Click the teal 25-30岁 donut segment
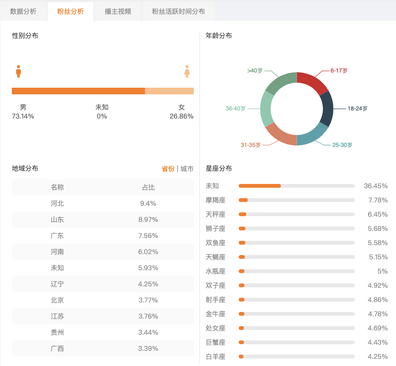Image resolution: width=396 pixels, height=366 pixels. [312, 136]
